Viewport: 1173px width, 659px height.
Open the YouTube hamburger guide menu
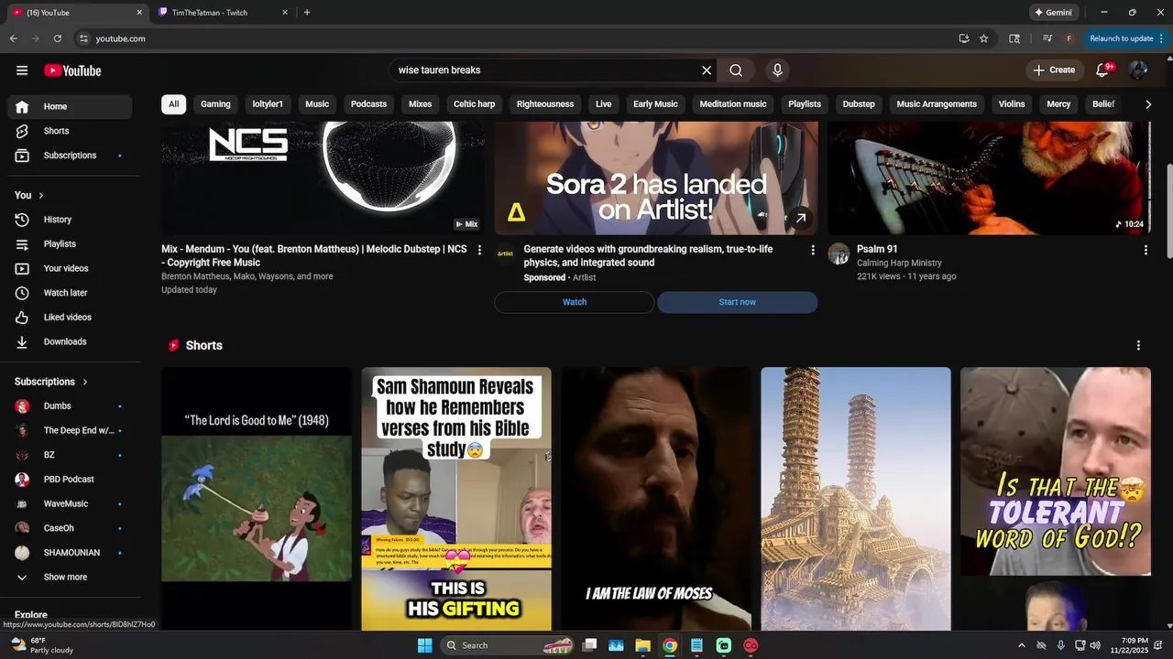pos(22,70)
